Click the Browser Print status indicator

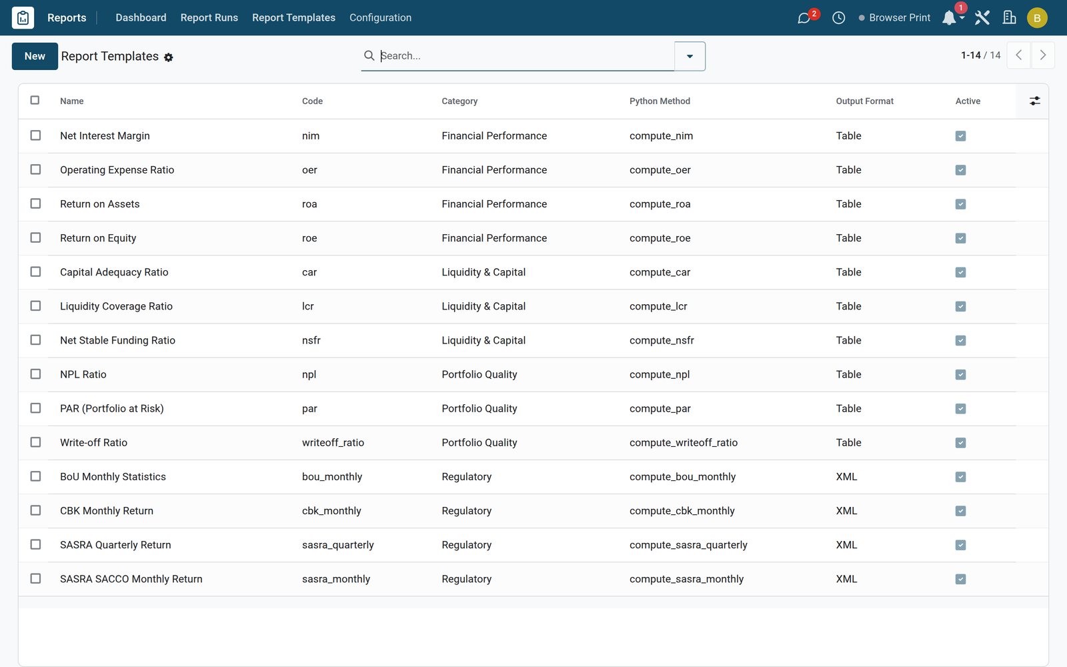click(894, 18)
